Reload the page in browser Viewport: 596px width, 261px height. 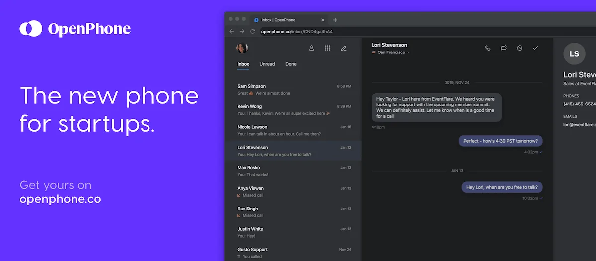point(253,31)
